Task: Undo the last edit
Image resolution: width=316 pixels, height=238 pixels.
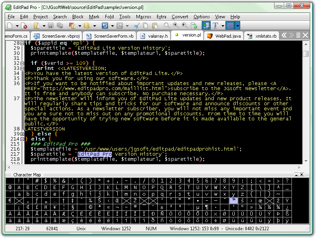Action: click(x=105, y=26)
